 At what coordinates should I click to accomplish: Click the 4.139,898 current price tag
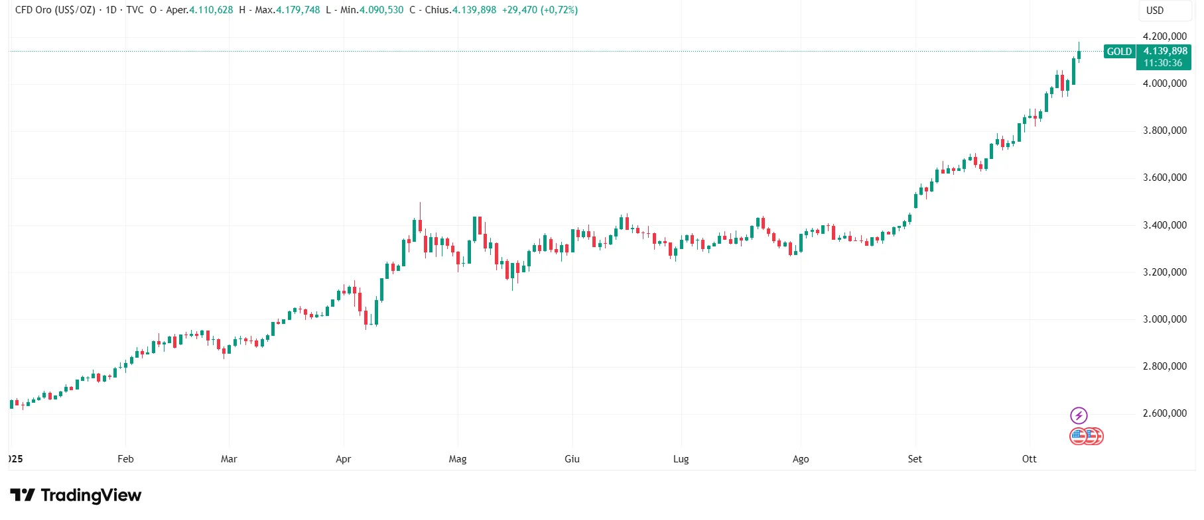click(x=1165, y=51)
